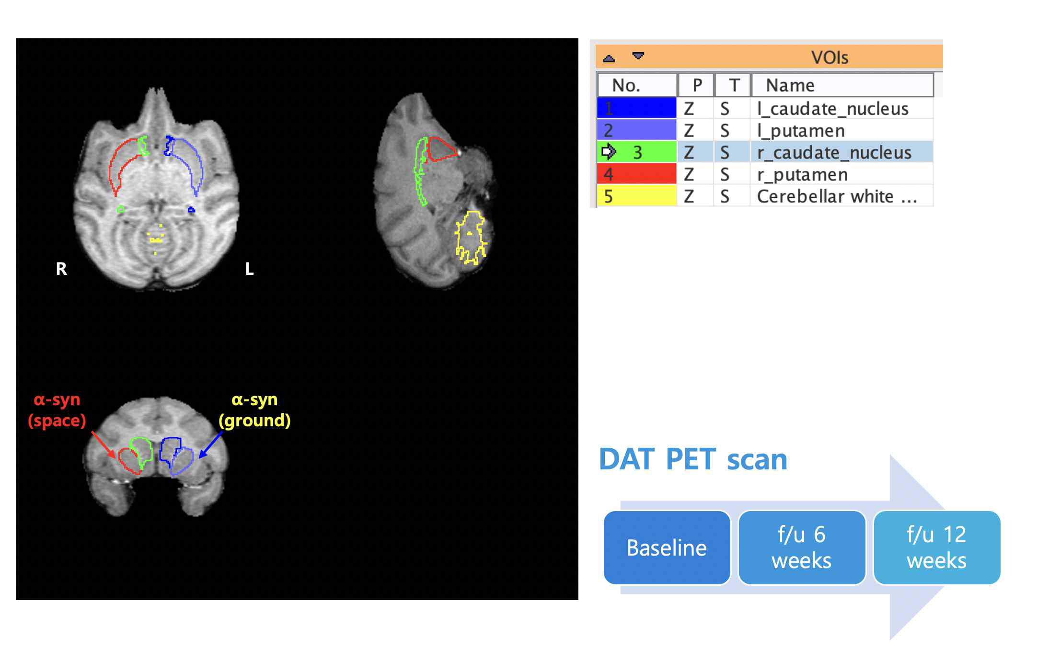The width and height of the screenshot is (1037, 660).
Task: Select the l_caudate_nucleus row
Action: tap(765, 108)
